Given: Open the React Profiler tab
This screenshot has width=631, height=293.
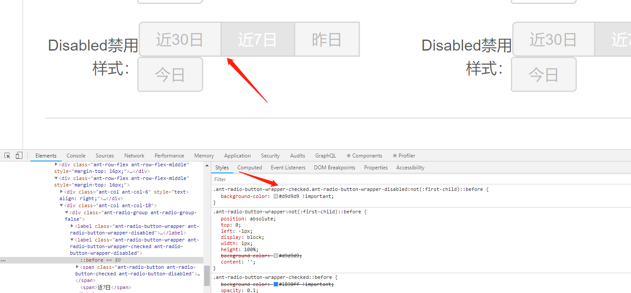Looking at the screenshot, I should pos(404,156).
